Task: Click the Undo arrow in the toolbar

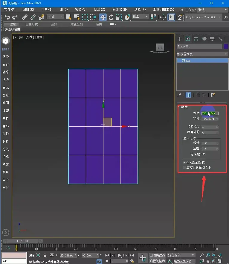Action: [7, 17]
